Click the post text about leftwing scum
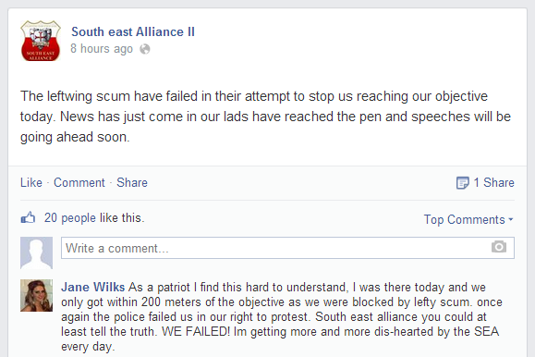535x357 pixels. click(265, 117)
